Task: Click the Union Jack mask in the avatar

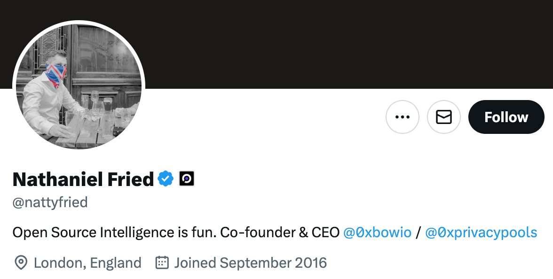Action: coord(55,75)
